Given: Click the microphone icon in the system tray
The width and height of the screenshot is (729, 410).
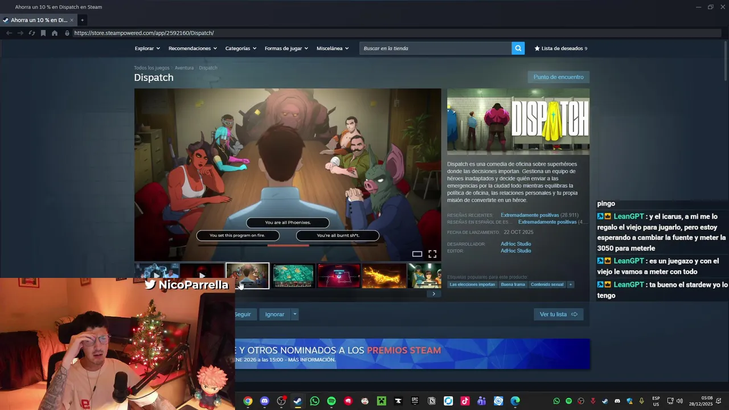Looking at the screenshot, I should click(642, 401).
